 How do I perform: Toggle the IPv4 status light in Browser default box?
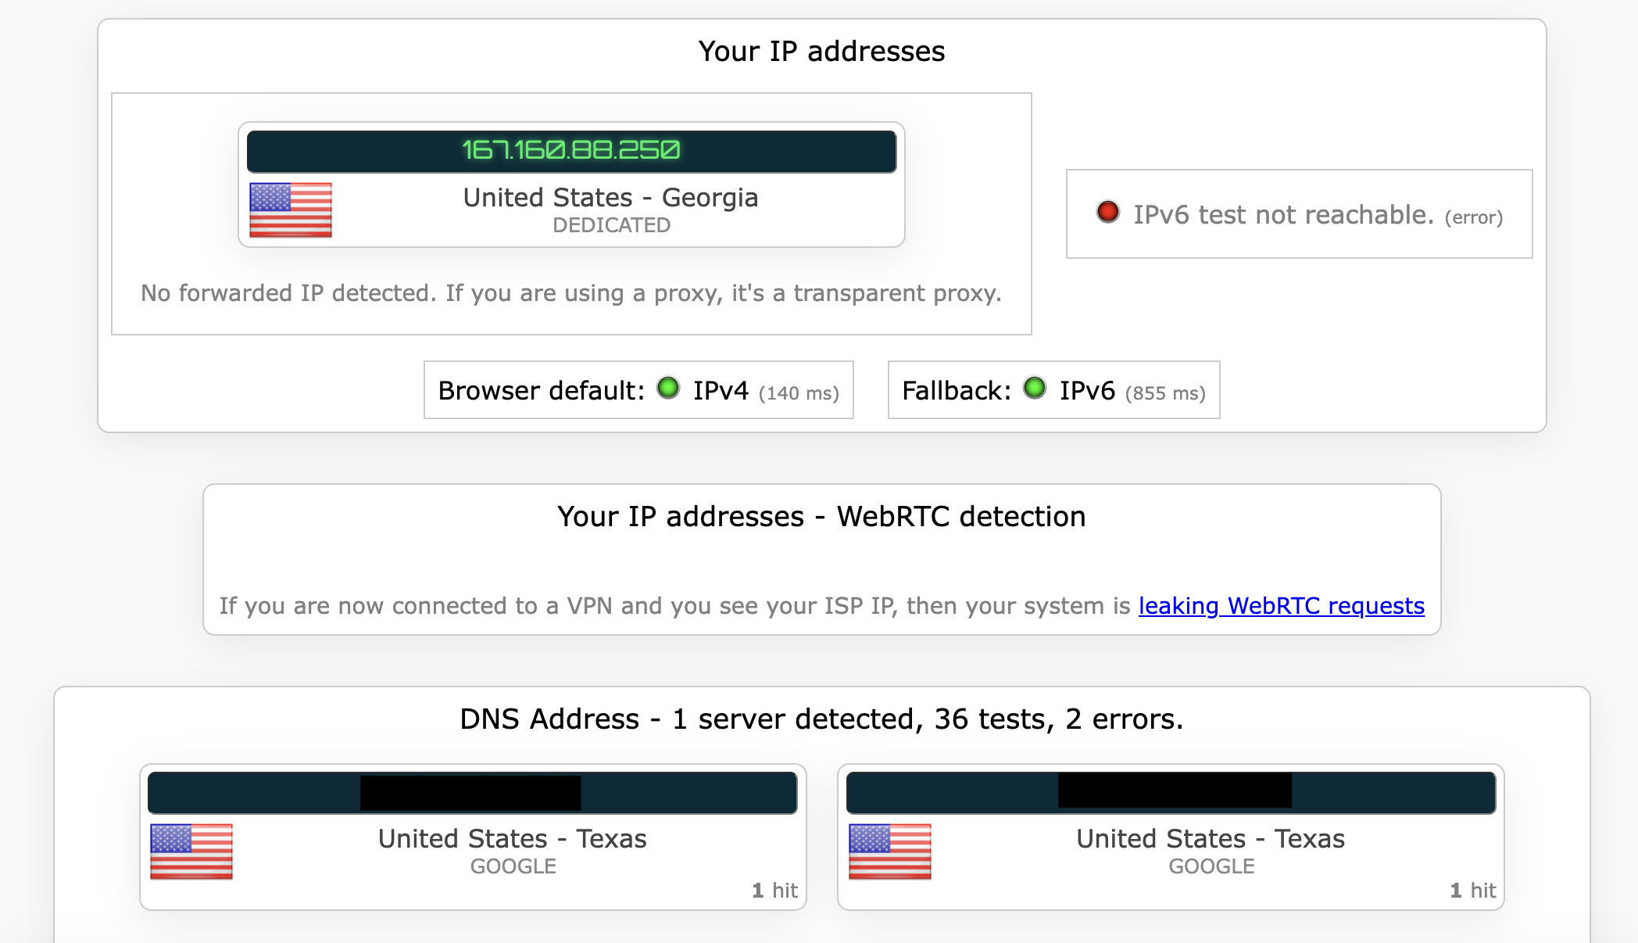click(670, 389)
